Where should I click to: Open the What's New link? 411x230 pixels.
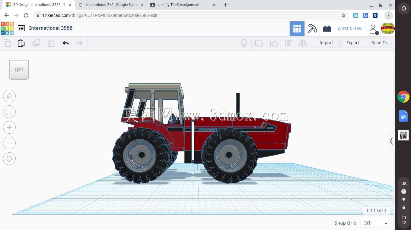(350, 28)
